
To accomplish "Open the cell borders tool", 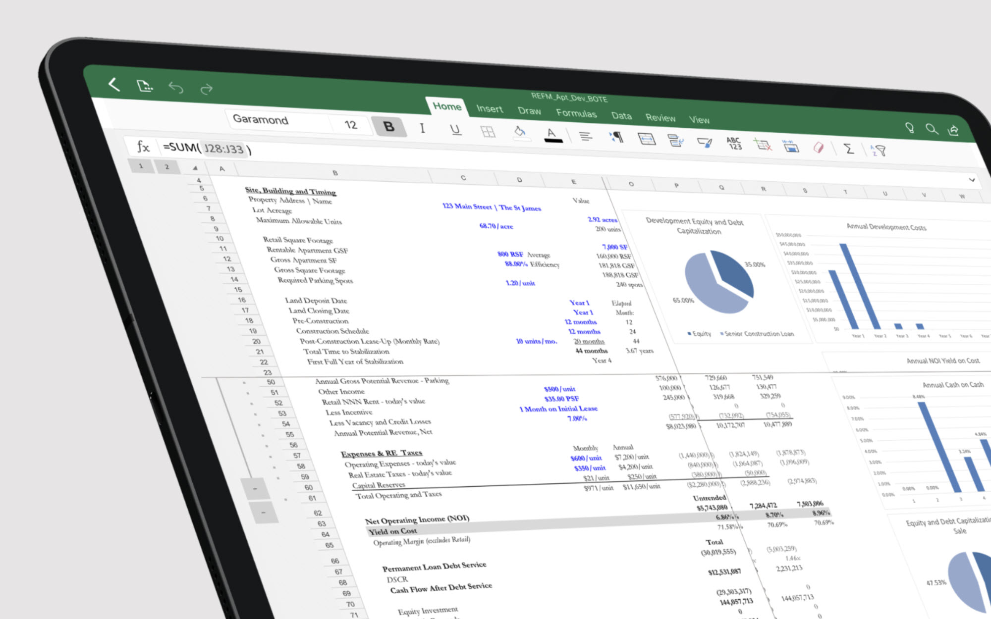I will pos(488,131).
